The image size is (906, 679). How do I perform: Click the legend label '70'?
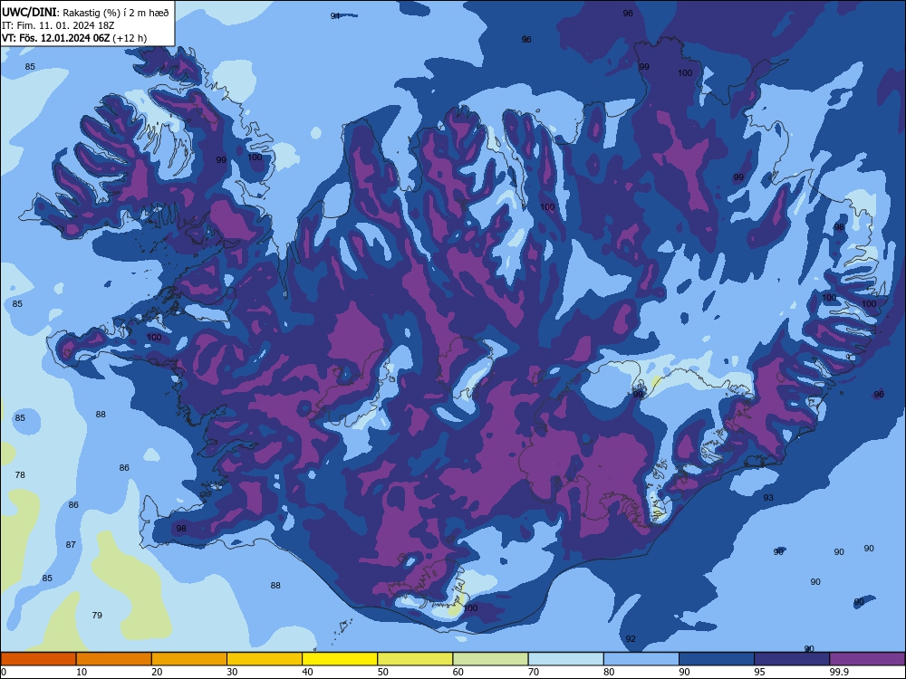(534, 672)
